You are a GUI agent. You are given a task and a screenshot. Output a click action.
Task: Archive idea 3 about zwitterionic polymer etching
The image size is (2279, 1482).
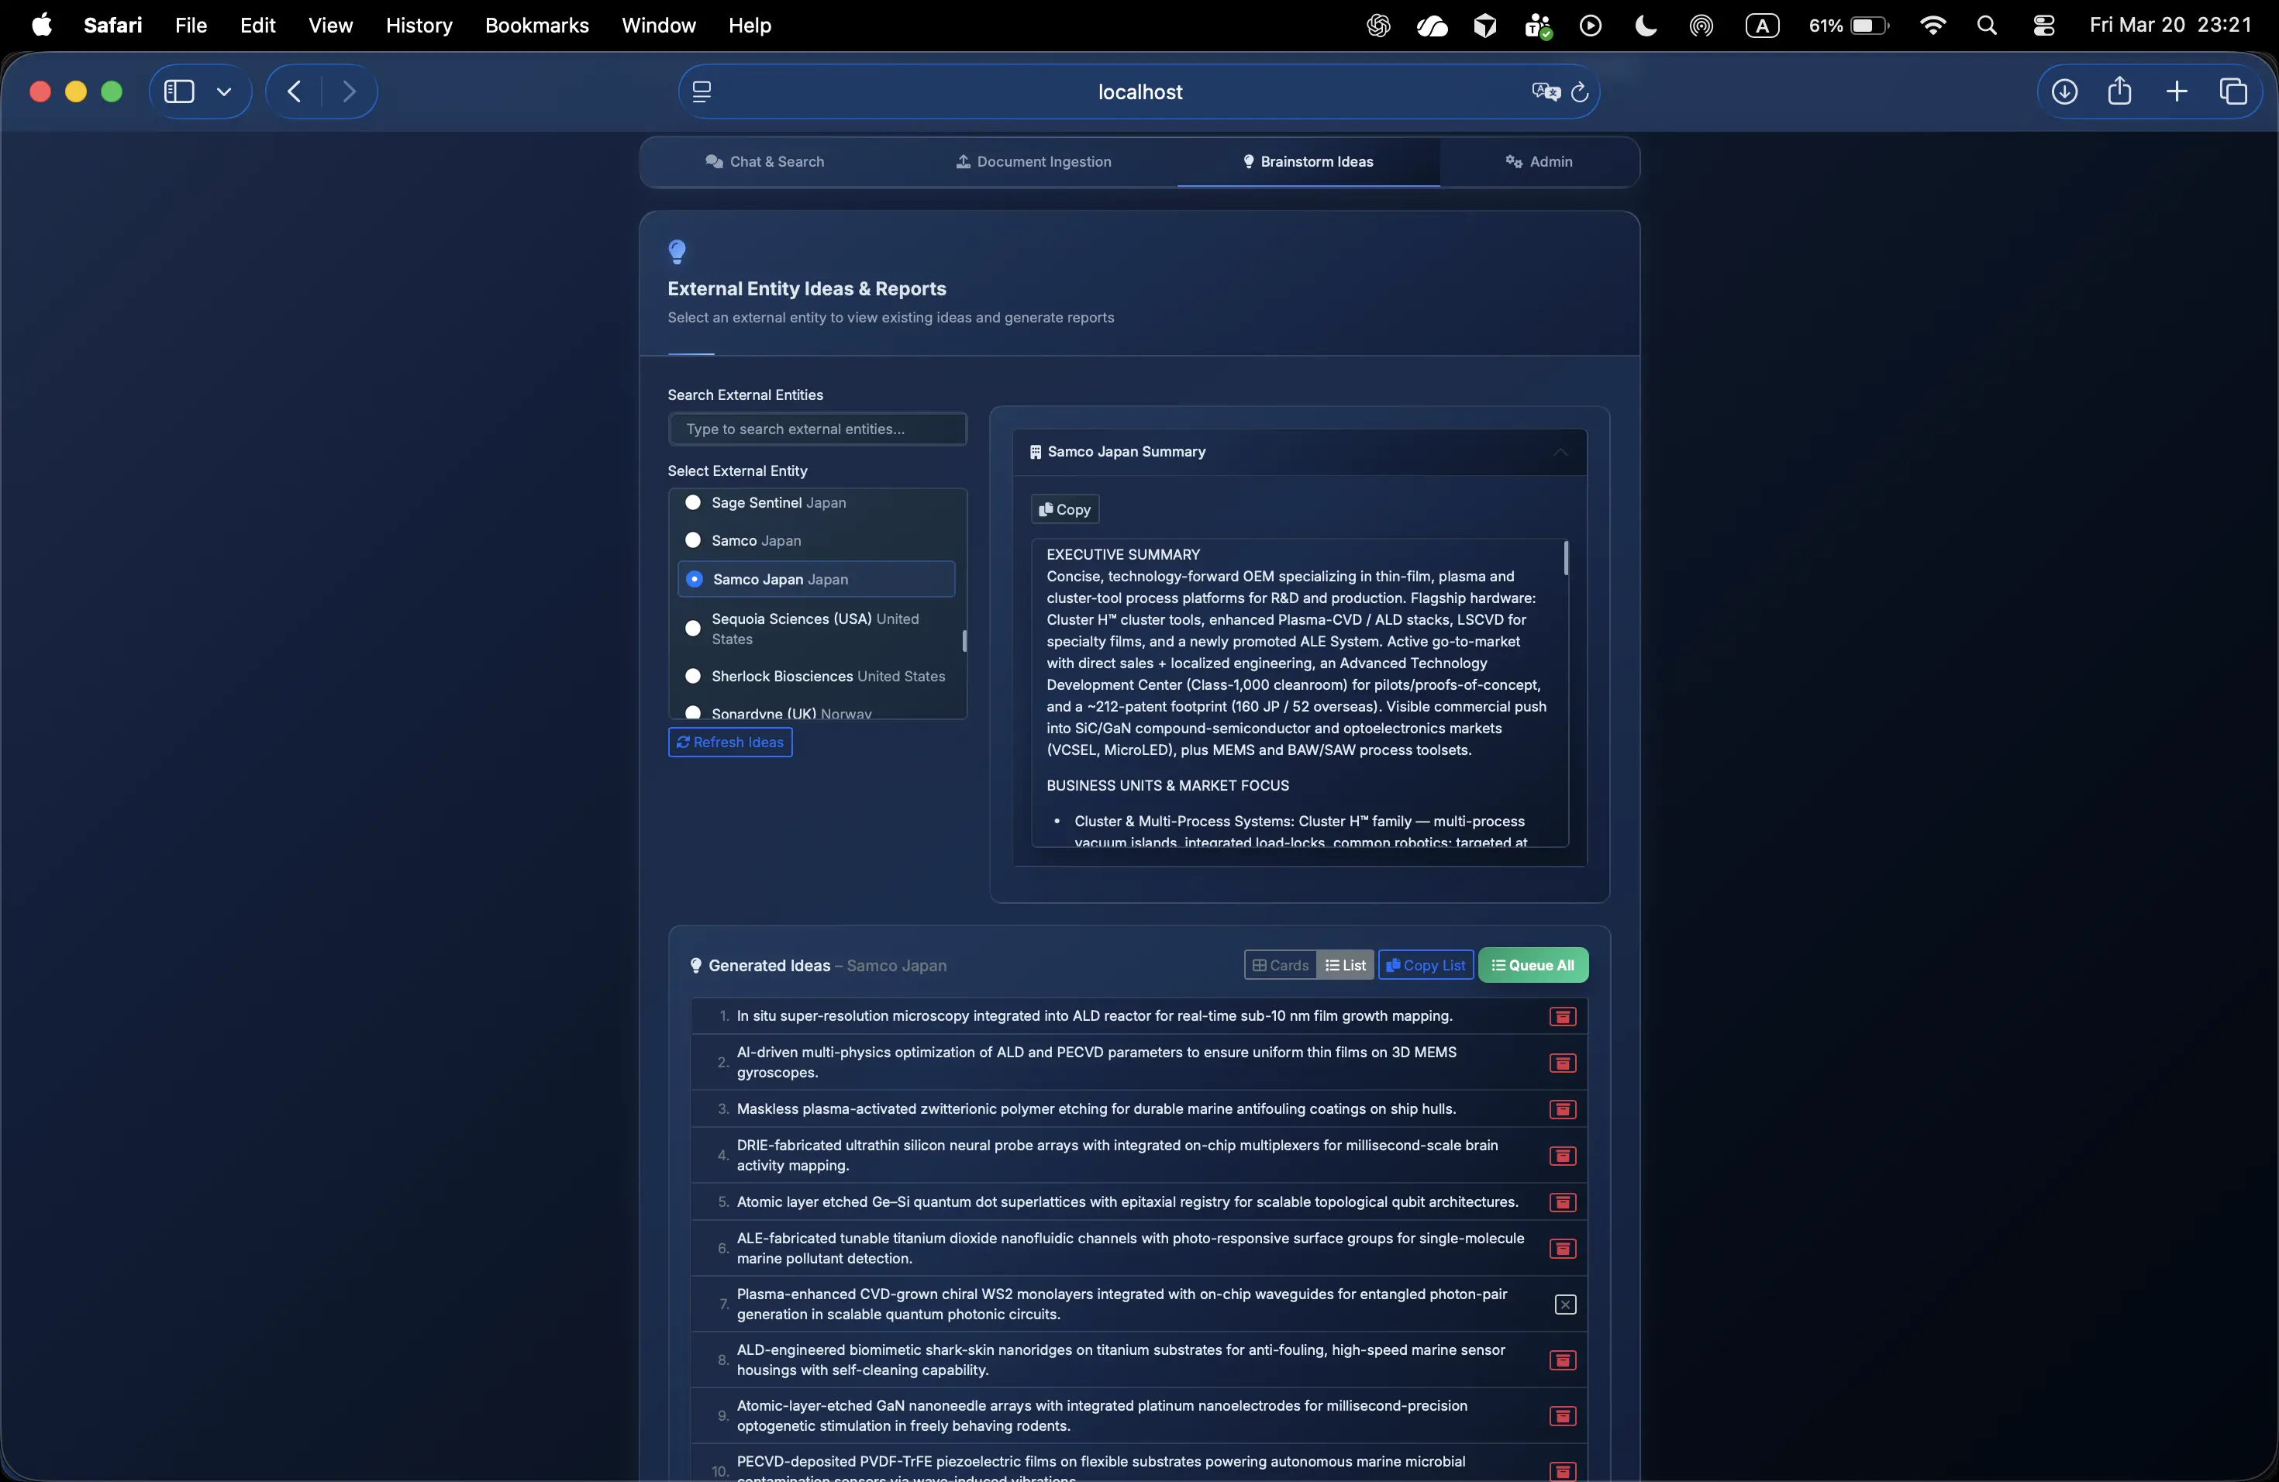1563,1108
